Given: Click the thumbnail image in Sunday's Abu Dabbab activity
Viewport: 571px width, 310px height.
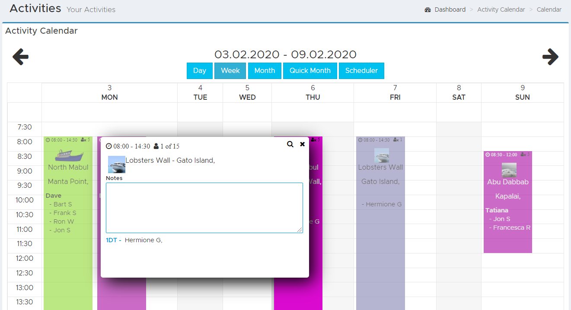Looking at the screenshot, I should tap(509, 170).
